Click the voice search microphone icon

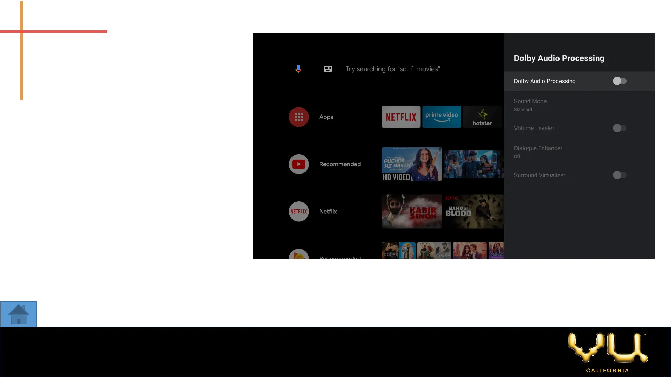coord(298,69)
